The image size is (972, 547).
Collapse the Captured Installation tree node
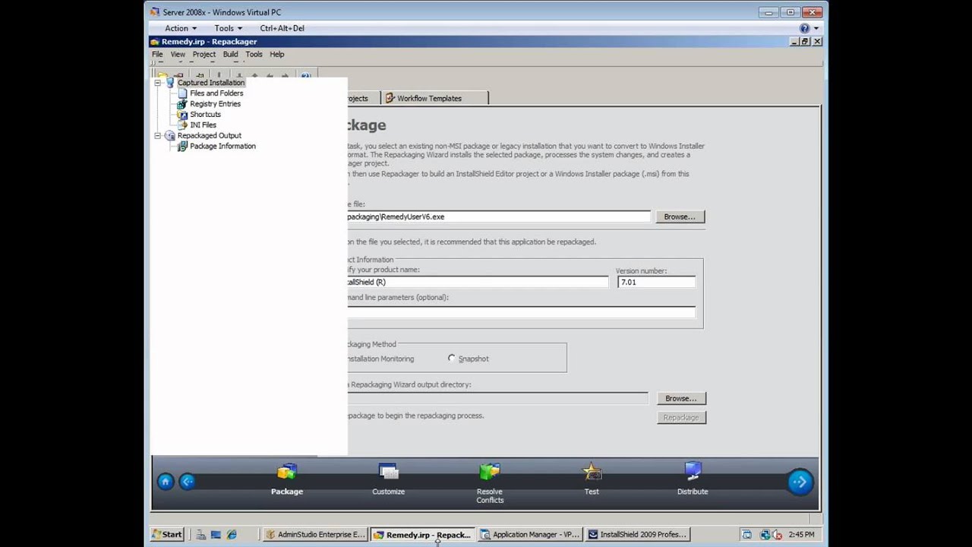[x=157, y=83]
